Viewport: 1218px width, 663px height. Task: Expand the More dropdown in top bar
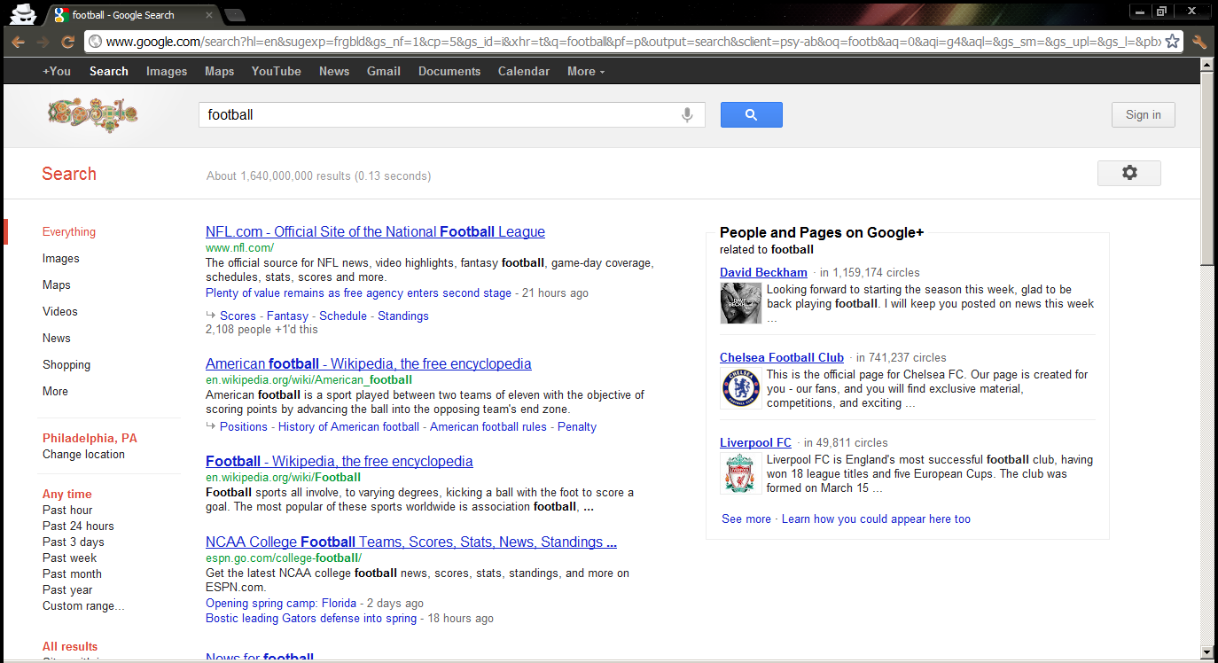point(586,71)
